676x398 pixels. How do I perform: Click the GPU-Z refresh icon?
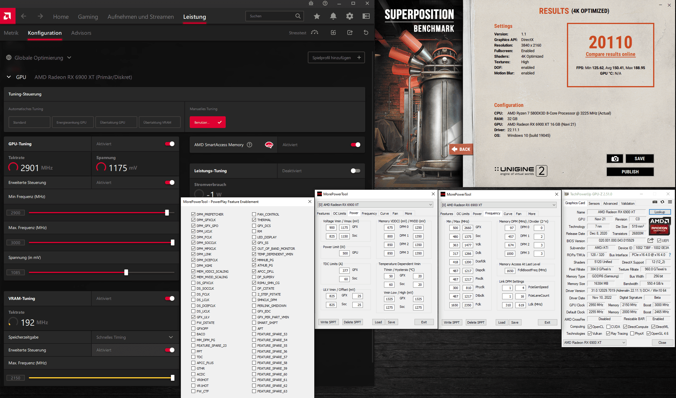click(x=662, y=202)
